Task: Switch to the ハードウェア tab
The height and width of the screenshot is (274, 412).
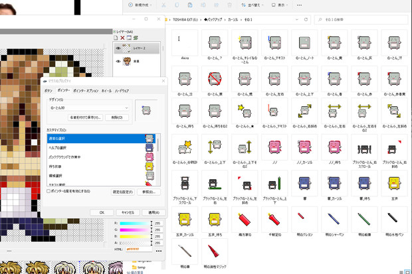Action: [x=122, y=90]
